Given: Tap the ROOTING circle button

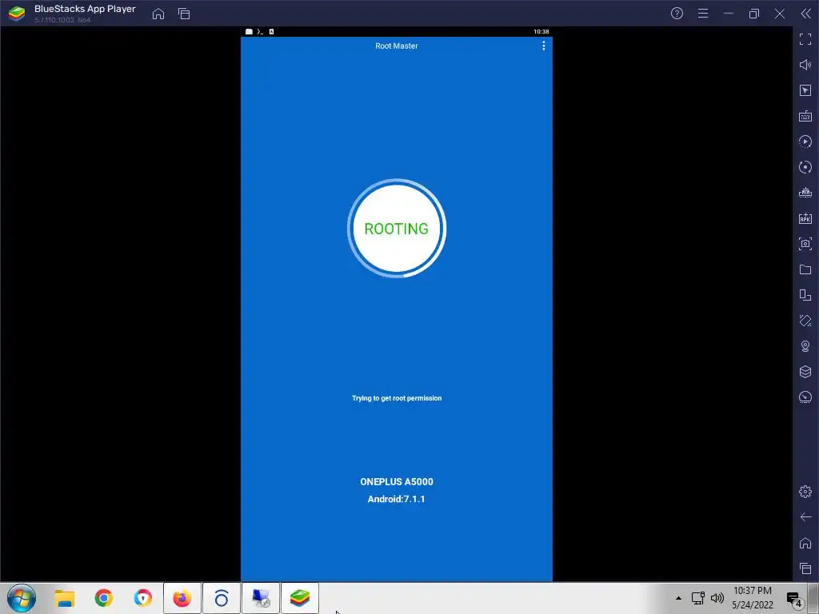Looking at the screenshot, I should tap(397, 228).
